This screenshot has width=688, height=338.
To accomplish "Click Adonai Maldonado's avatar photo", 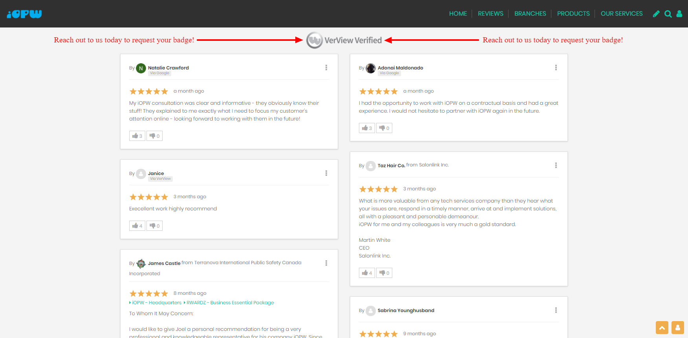I will click(371, 68).
